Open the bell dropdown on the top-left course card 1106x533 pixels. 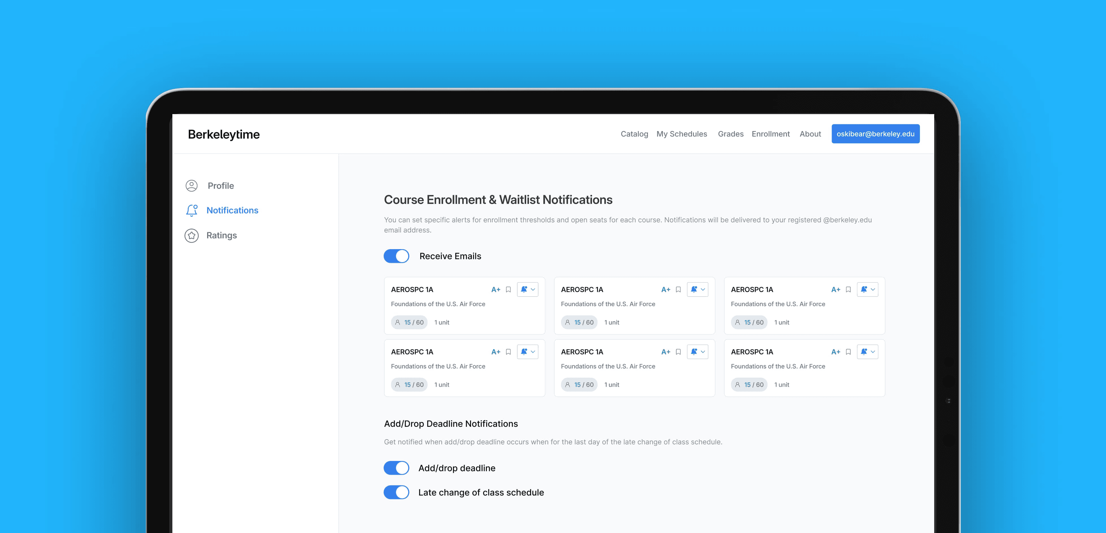tap(528, 290)
